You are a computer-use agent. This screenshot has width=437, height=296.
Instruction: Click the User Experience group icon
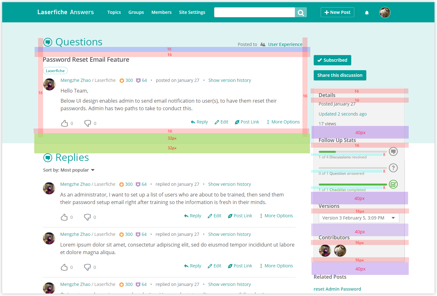click(263, 44)
